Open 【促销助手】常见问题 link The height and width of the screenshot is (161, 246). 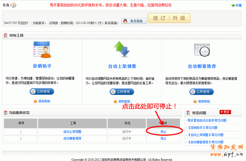coord(203,128)
